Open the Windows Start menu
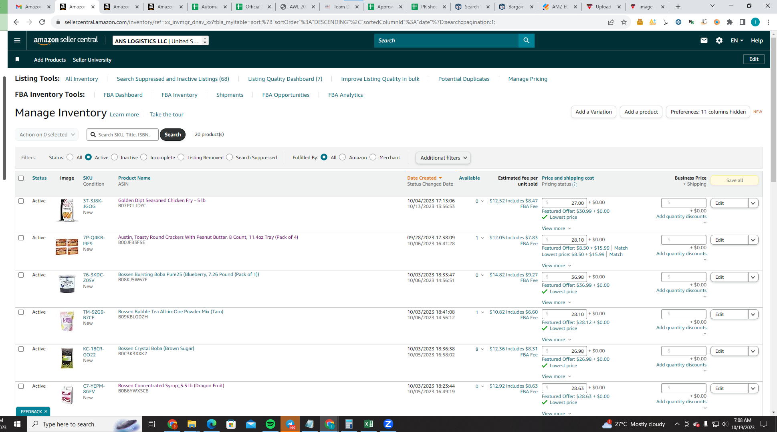Screen dimensions: 777x432 17,424
